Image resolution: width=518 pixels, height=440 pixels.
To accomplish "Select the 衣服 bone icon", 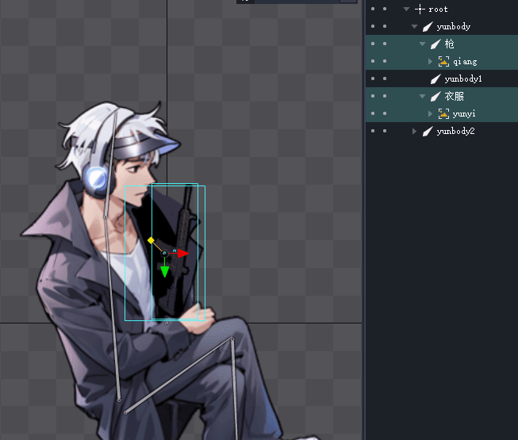I will (x=435, y=97).
